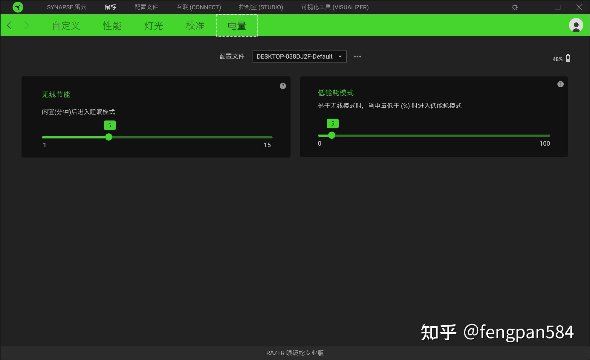Click the battery status icon showing 48%
Viewport: 590px width, 360px height.
tap(568, 58)
